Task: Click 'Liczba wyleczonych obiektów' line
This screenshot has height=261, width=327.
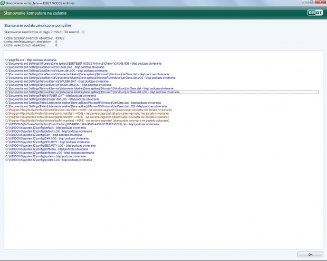Action: point(31,45)
